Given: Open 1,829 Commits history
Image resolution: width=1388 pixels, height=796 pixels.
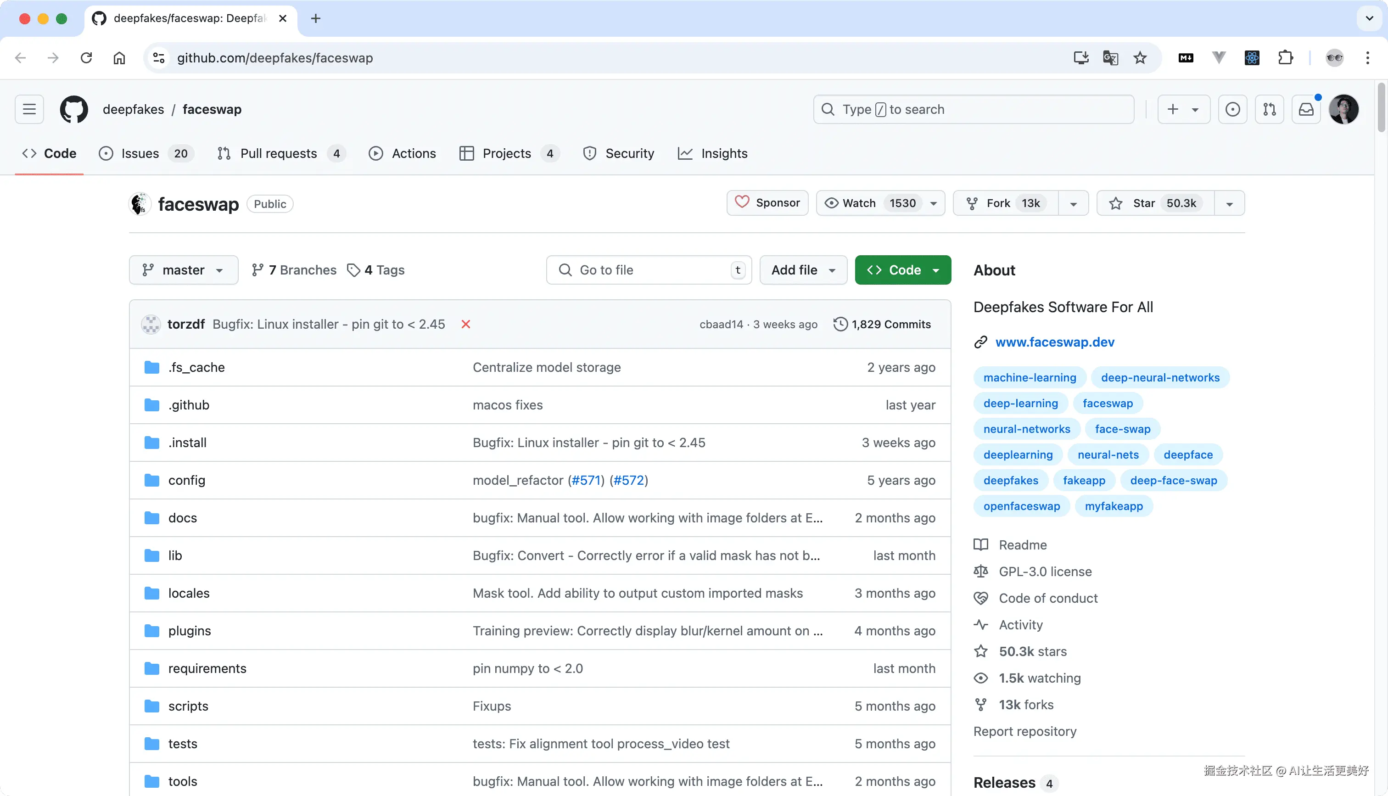Looking at the screenshot, I should (x=882, y=324).
